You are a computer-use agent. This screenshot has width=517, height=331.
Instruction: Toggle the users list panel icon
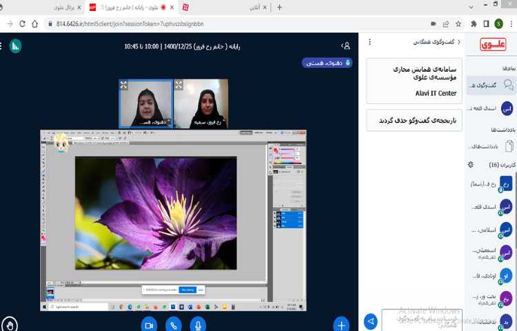pyautogui.click(x=345, y=46)
